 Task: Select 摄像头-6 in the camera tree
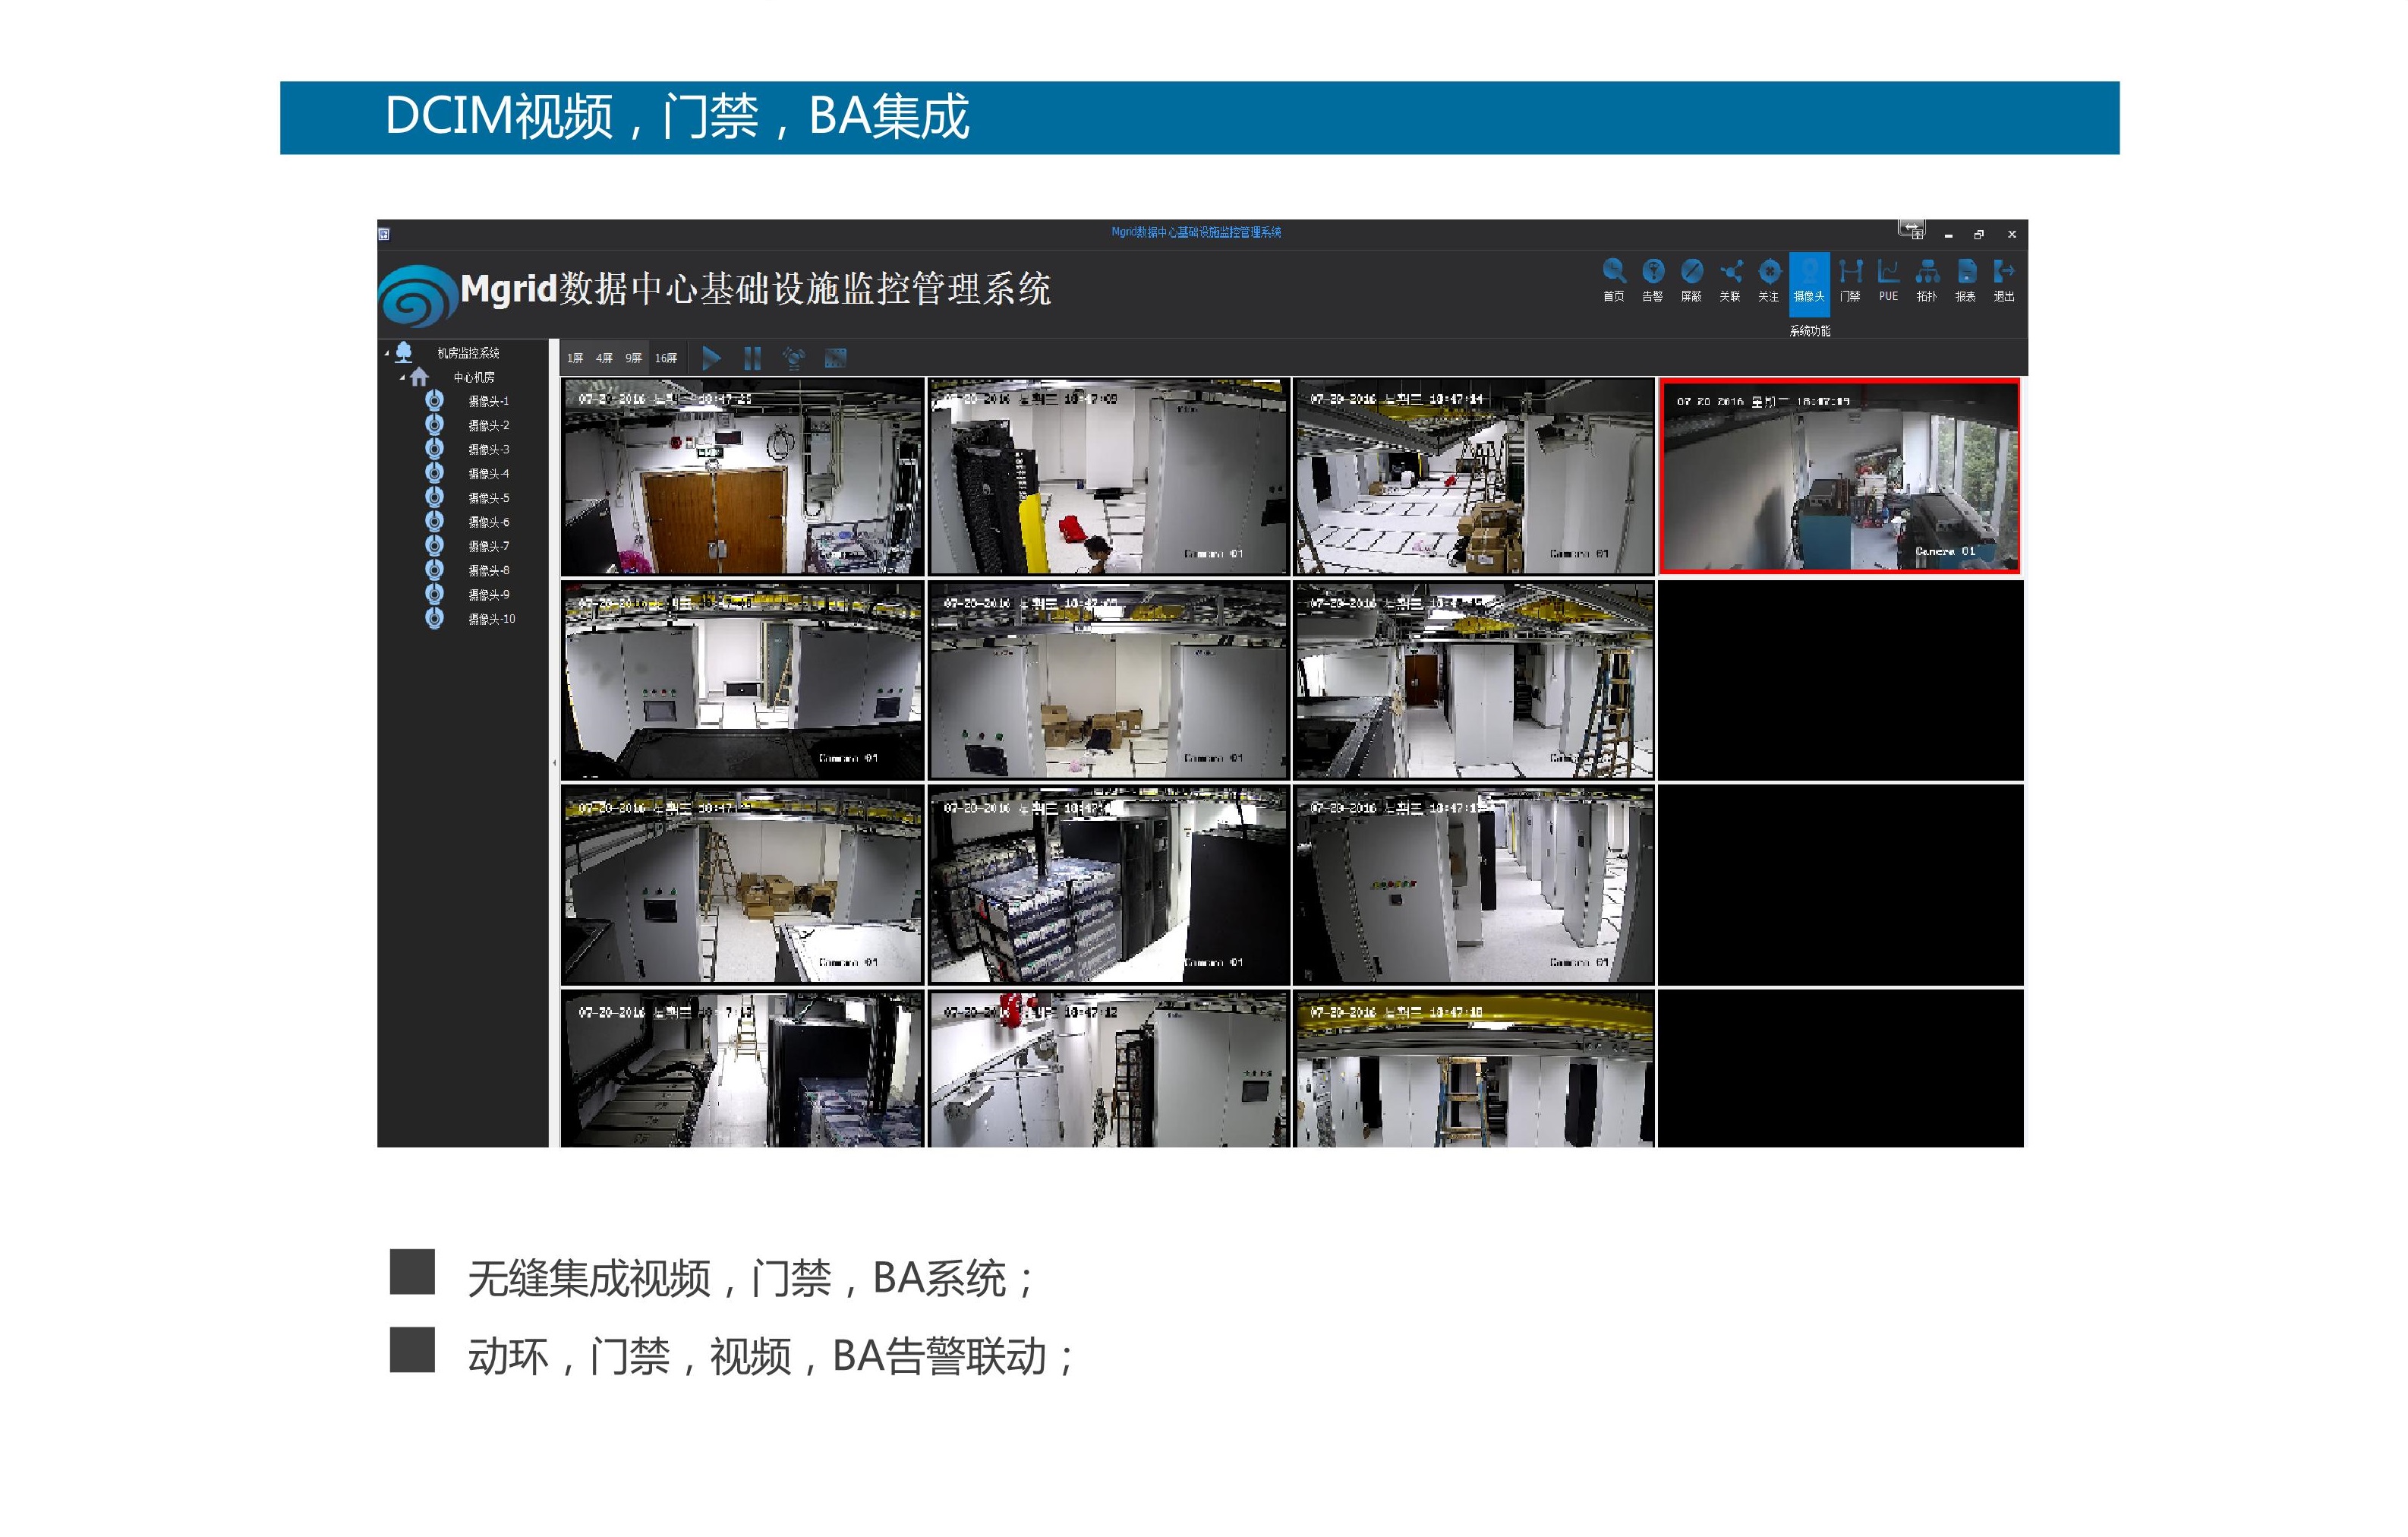pos(489,522)
